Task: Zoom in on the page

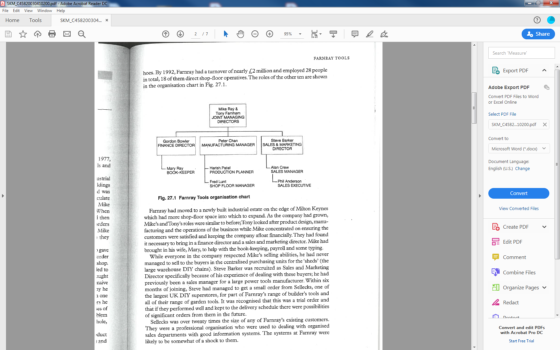Action: pos(269,34)
